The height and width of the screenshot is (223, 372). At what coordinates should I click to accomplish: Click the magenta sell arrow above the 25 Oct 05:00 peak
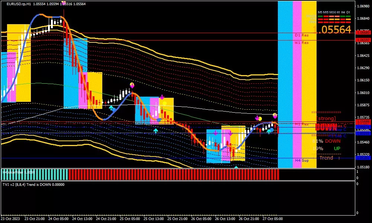[132, 85]
